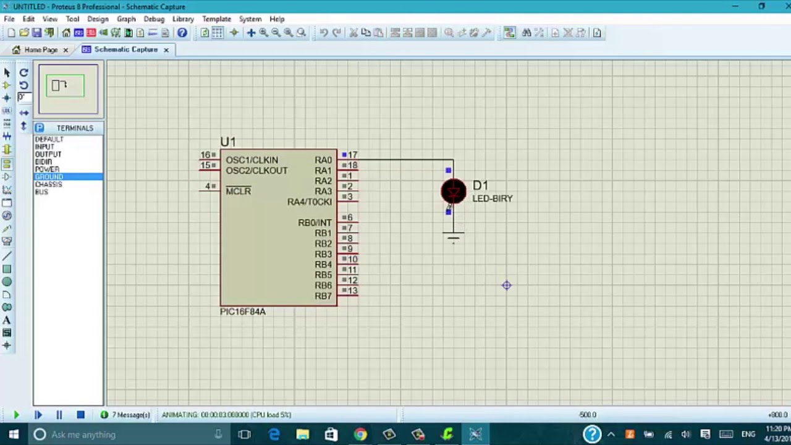Click the Zoom Out magnifier icon
The width and height of the screenshot is (791, 445).
pyautogui.click(x=276, y=33)
